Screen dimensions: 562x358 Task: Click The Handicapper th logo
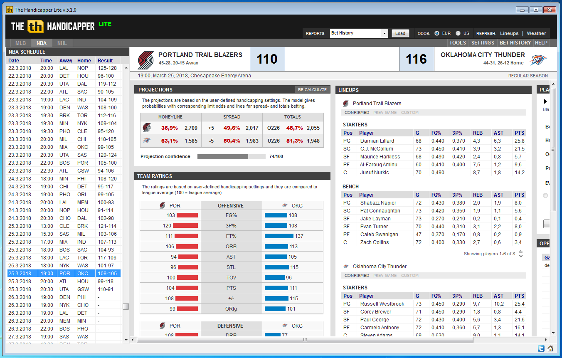tap(35, 26)
